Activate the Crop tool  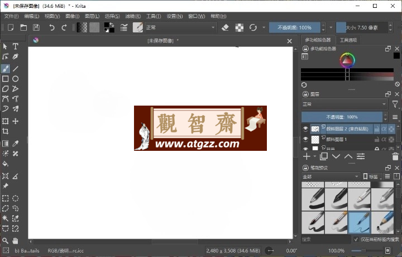pos(5,131)
